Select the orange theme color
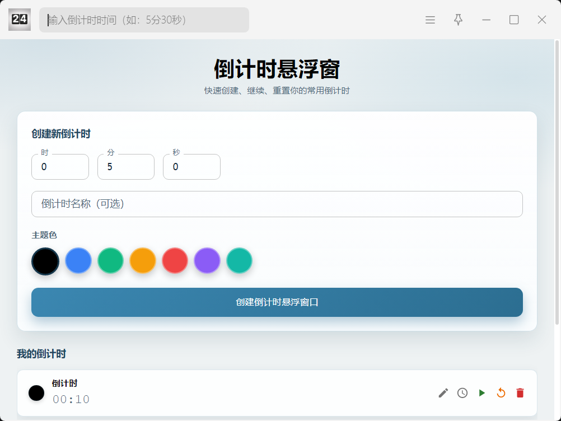 [x=143, y=261]
